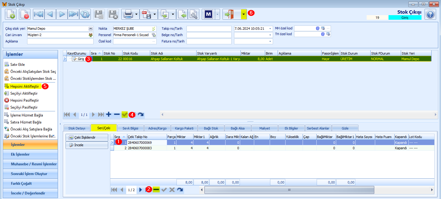Click the Çeki İlişkilendir button
Screen dimensions: 441x199
pos(87,137)
